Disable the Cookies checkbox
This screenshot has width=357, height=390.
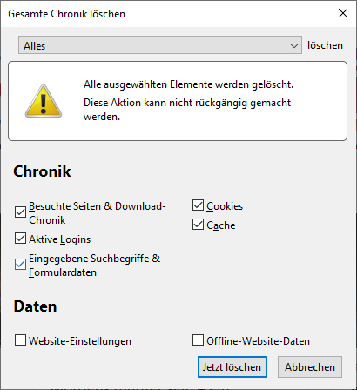[x=198, y=205]
